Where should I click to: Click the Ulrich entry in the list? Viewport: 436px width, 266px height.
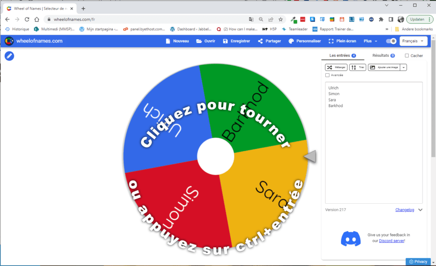point(333,88)
